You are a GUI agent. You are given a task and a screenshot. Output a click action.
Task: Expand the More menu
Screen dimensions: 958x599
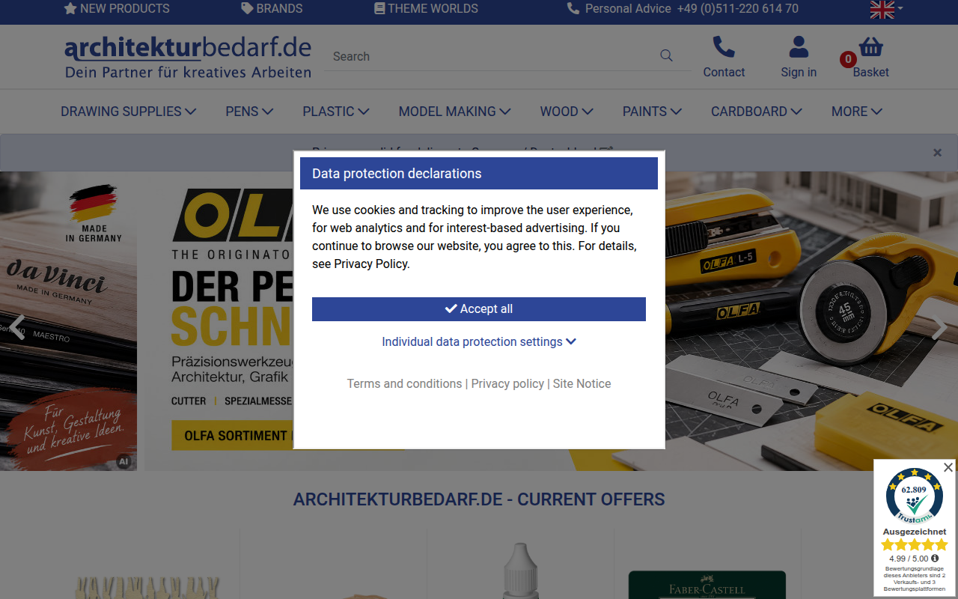[x=857, y=112]
